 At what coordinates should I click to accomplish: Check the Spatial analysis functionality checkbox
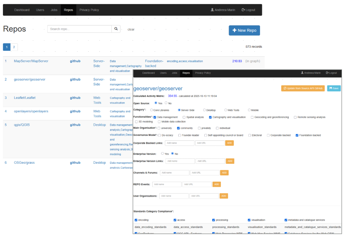pyautogui.click(x=184, y=117)
